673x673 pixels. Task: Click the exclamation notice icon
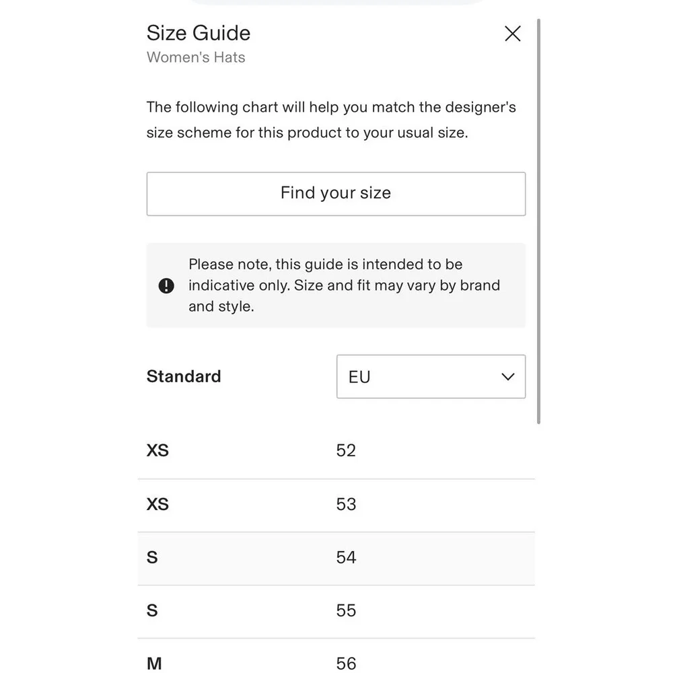click(166, 285)
